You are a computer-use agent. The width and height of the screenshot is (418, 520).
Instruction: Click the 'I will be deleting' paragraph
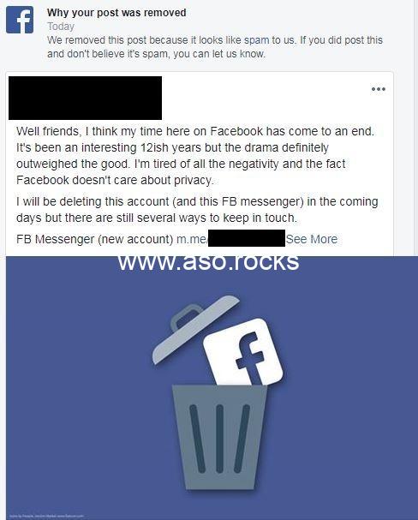pyautogui.click(x=197, y=210)
